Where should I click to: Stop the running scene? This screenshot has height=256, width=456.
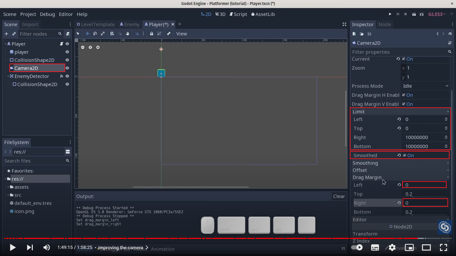[x=406, y=14]
